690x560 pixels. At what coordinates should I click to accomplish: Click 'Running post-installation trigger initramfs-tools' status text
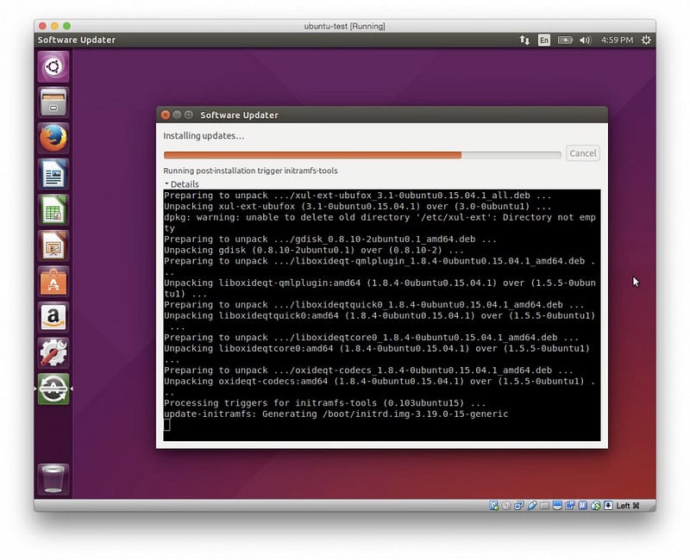[x=250, y=171]
